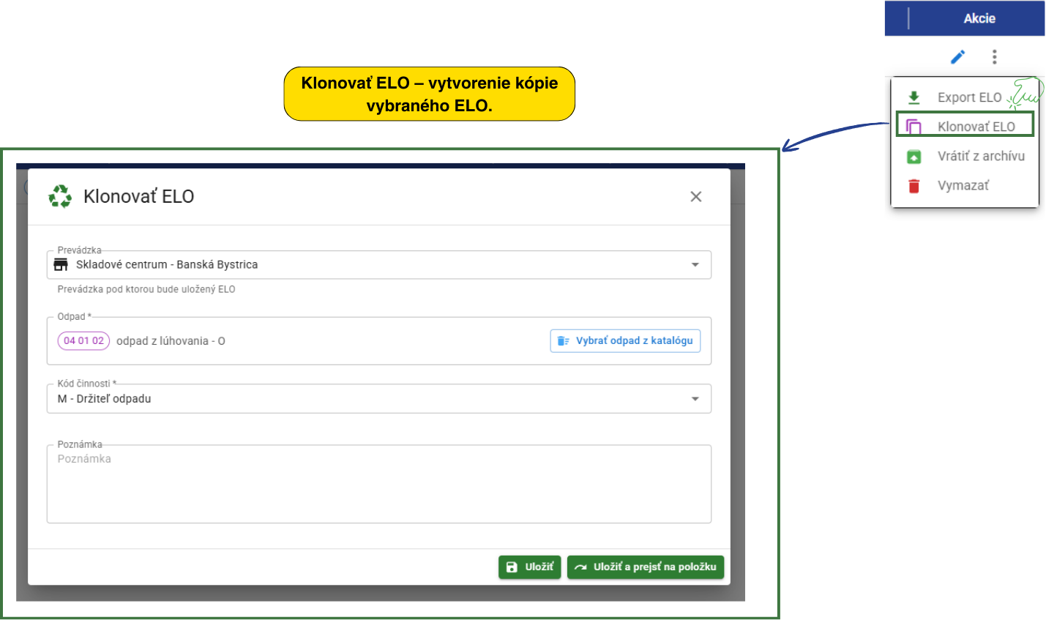Open the three-dot actions menu
Screen dimensions: 1046x620
(x=994, y=57)
